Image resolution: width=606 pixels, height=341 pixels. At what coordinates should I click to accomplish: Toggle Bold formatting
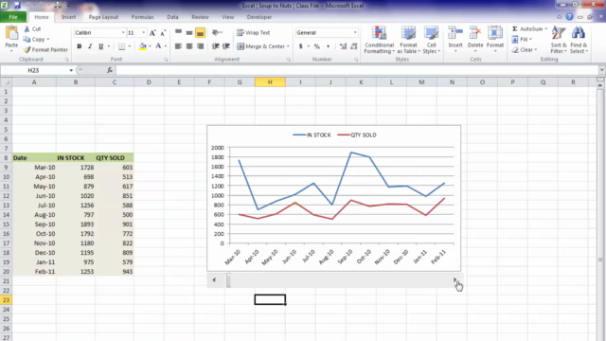pyautogui.click(x=80, y=46)
